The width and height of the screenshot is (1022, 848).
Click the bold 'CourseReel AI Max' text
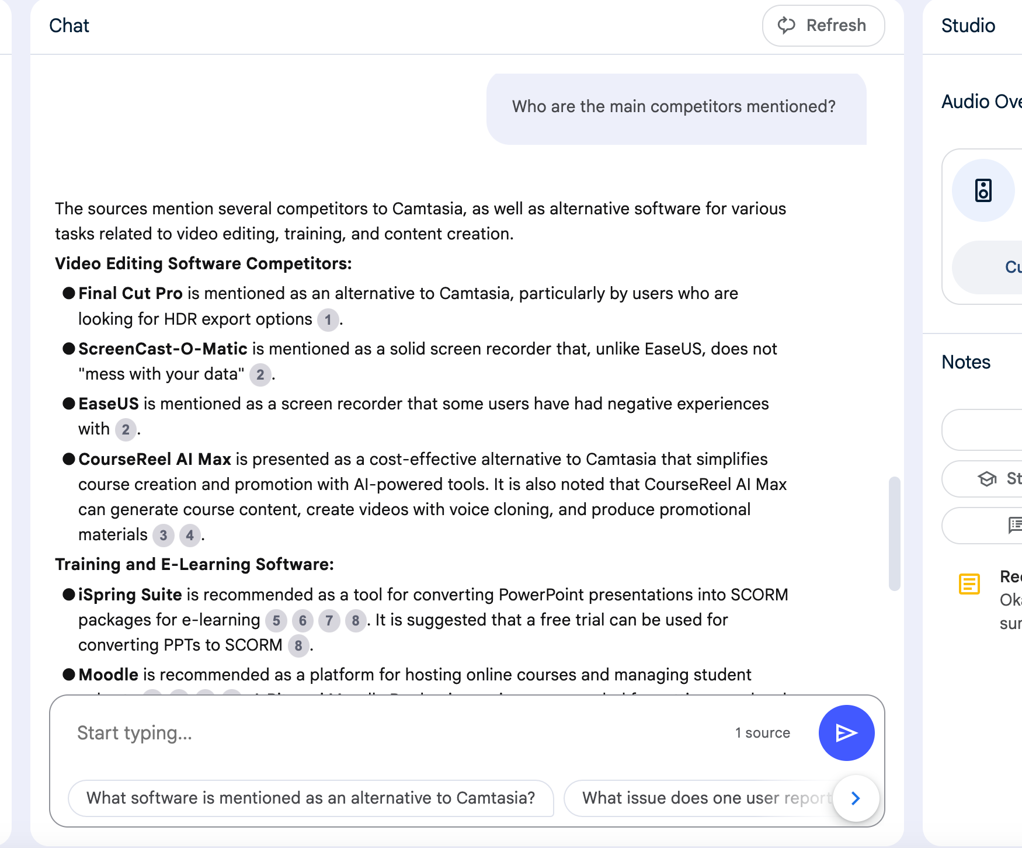click(x=155, y=459)
